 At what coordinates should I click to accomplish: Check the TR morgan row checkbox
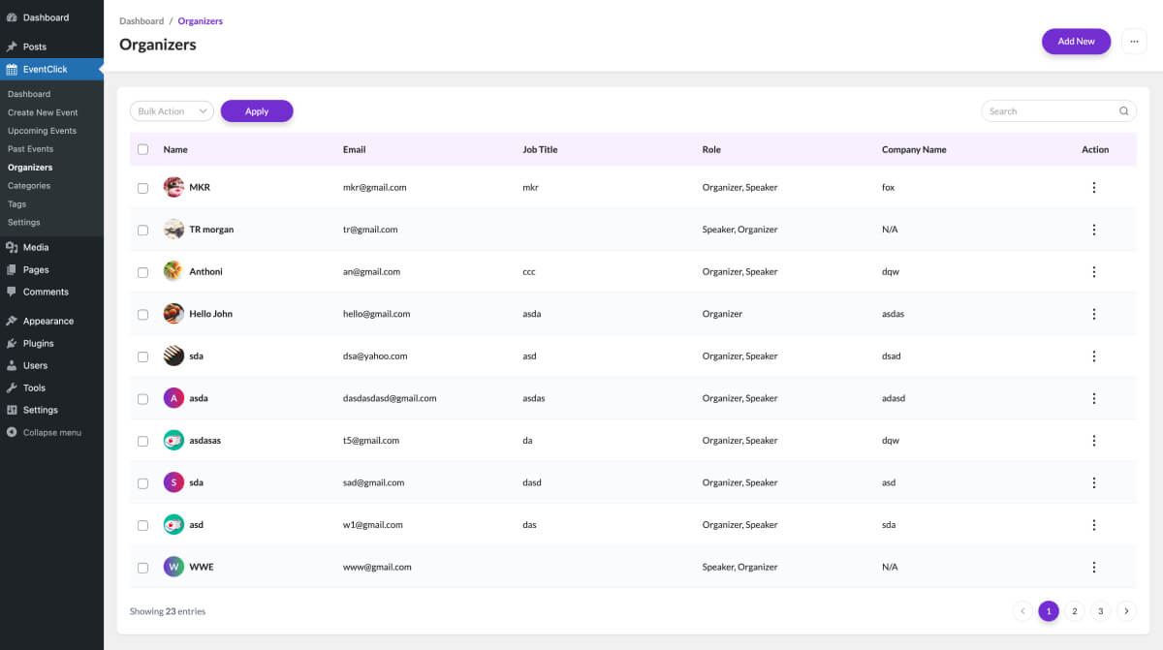tap(143, 231)
